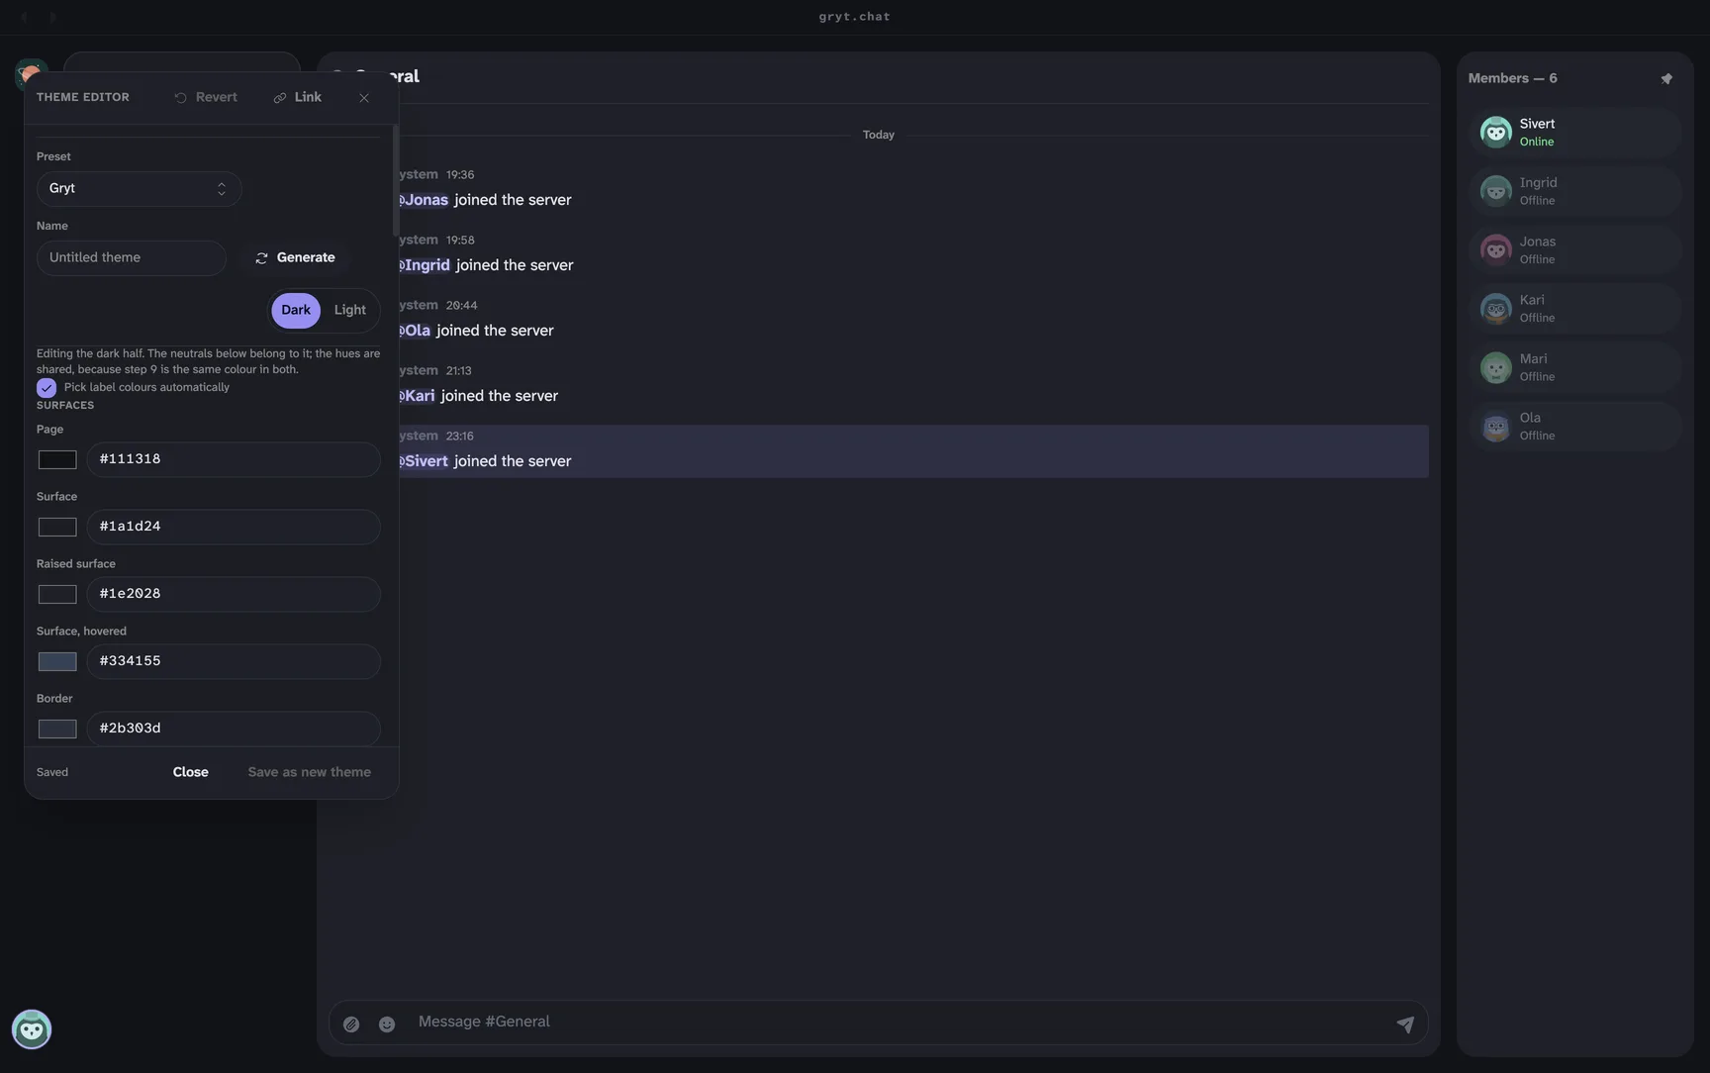Viewport: 1710px width, 1073px height.
Task: Click Sivert's avatar in the members list
Action: pos(1495,132)
